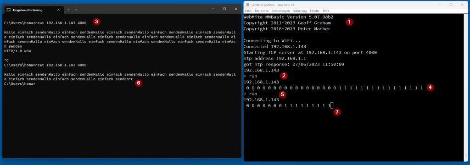Click the 'Connected 192.168.1.143' line

coord(275,46)
